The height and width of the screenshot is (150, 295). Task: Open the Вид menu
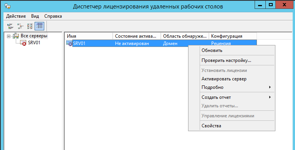(35, 16)
